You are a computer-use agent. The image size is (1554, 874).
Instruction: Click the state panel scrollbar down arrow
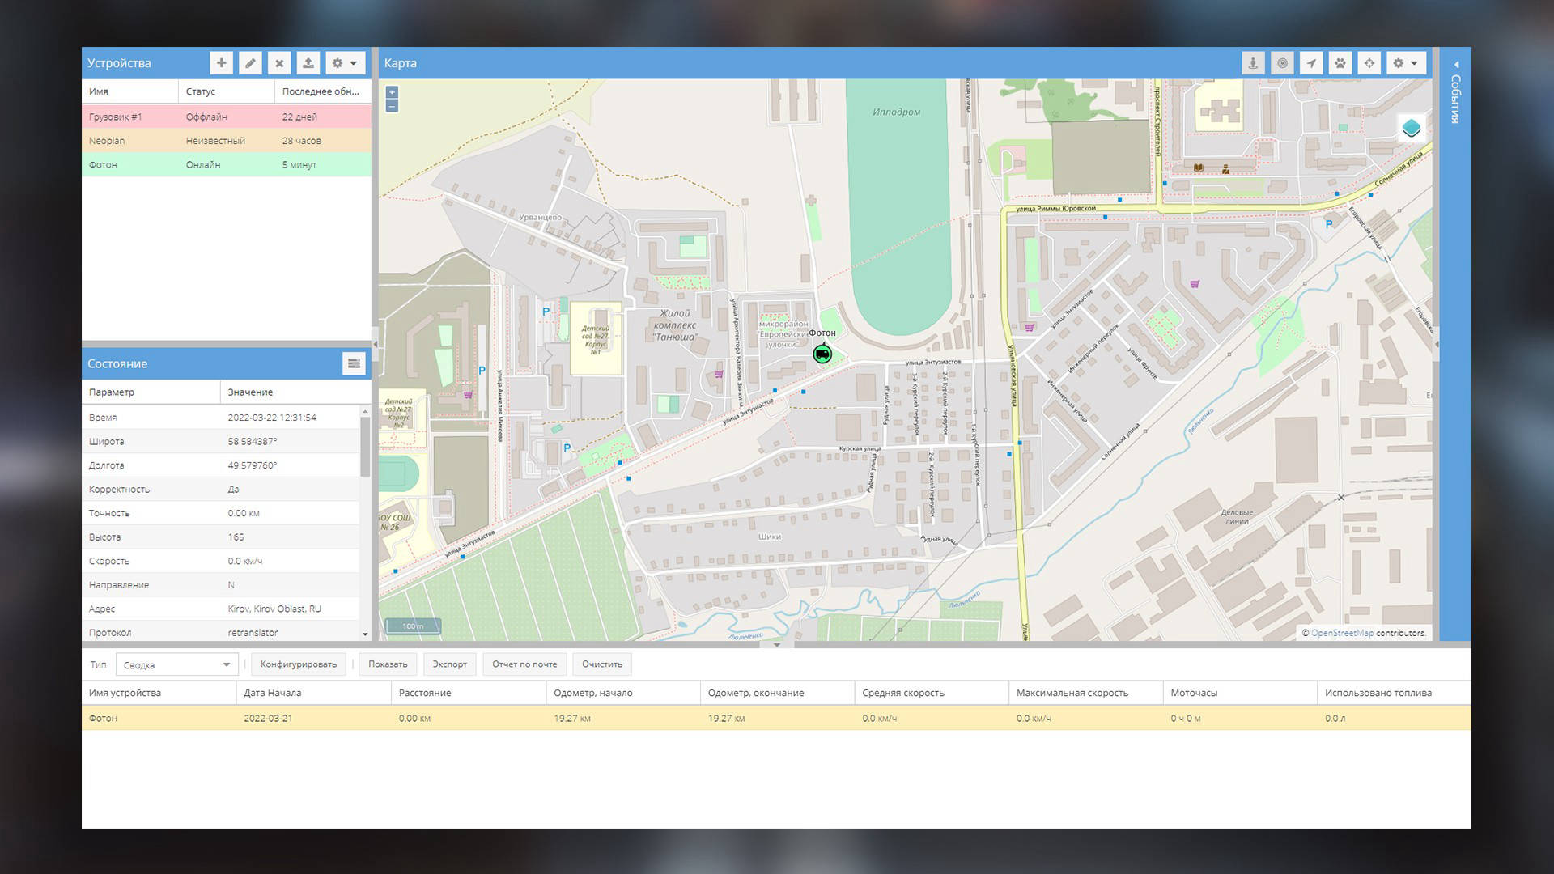coord(365,634)
